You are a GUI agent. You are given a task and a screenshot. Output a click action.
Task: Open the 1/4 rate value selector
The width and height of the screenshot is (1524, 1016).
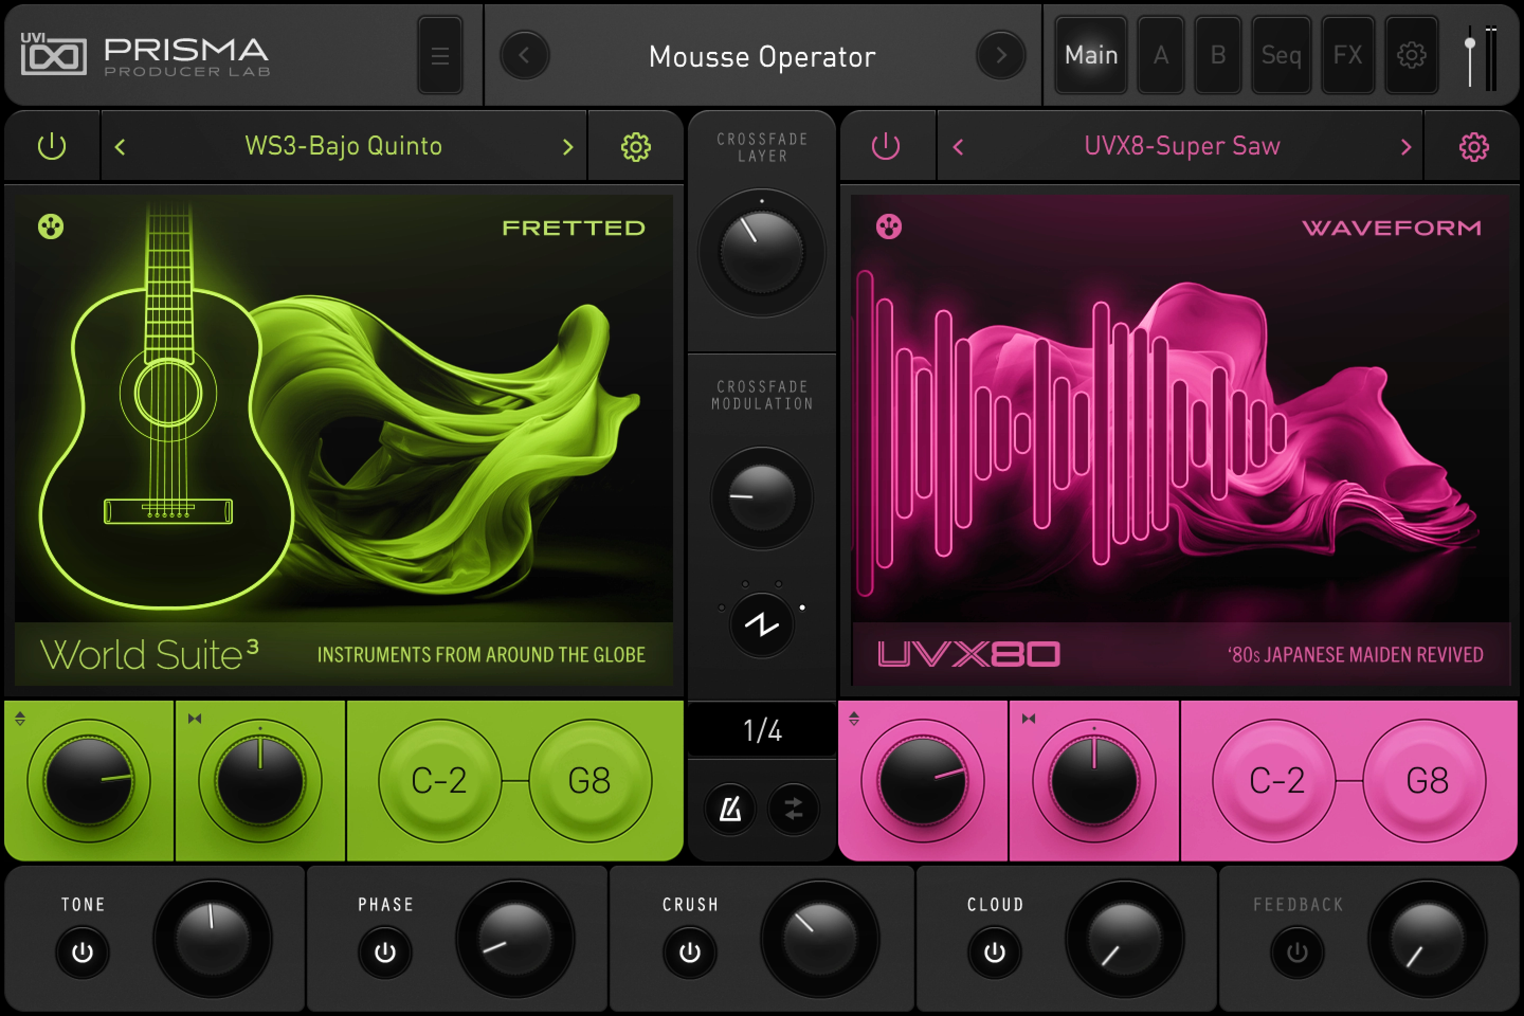[762, 730]
